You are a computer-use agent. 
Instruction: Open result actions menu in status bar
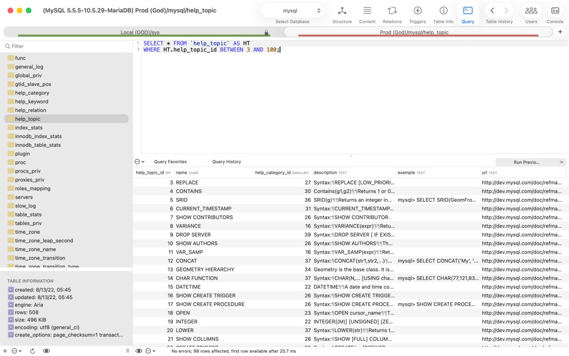point(150,351)
